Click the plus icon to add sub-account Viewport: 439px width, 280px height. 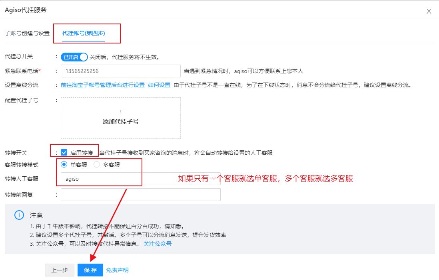[121, 111]
